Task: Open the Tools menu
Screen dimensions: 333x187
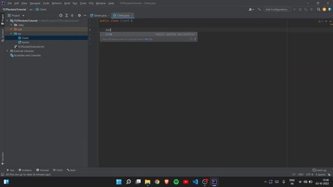Action: pyautogui.click(x=83, y=4)
